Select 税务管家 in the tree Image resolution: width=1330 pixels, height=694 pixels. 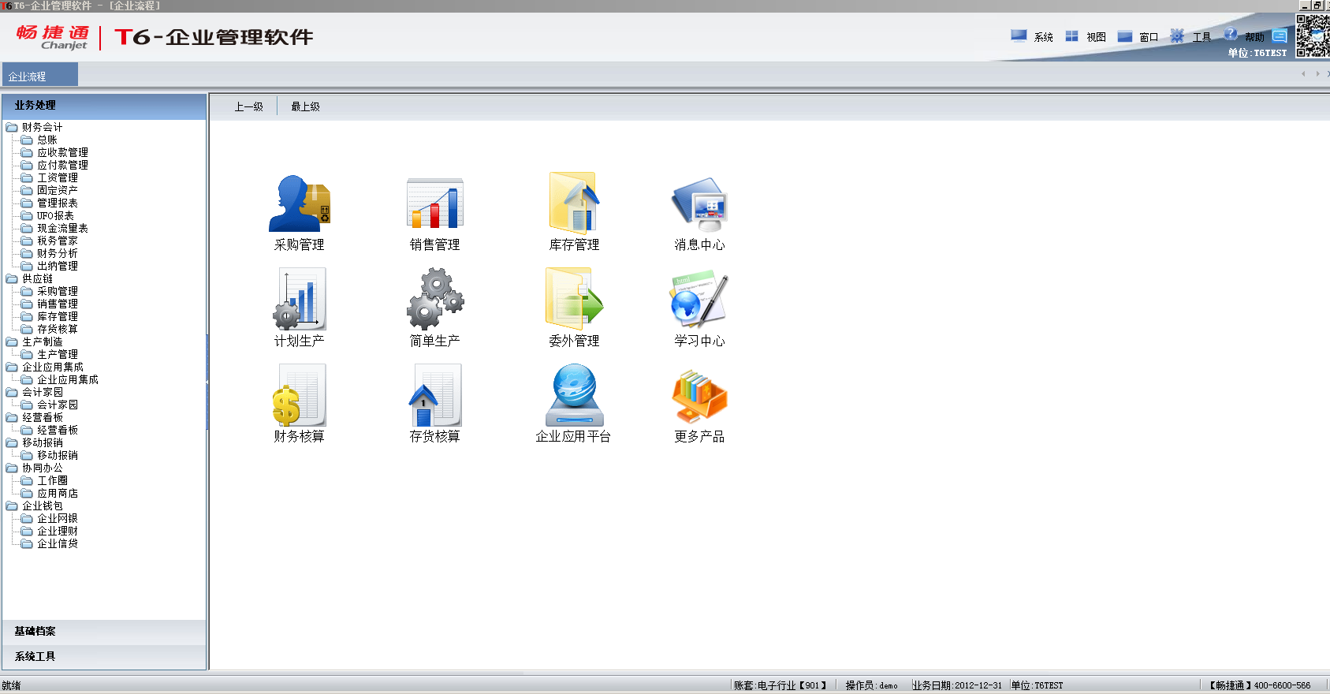click(58, 241)
